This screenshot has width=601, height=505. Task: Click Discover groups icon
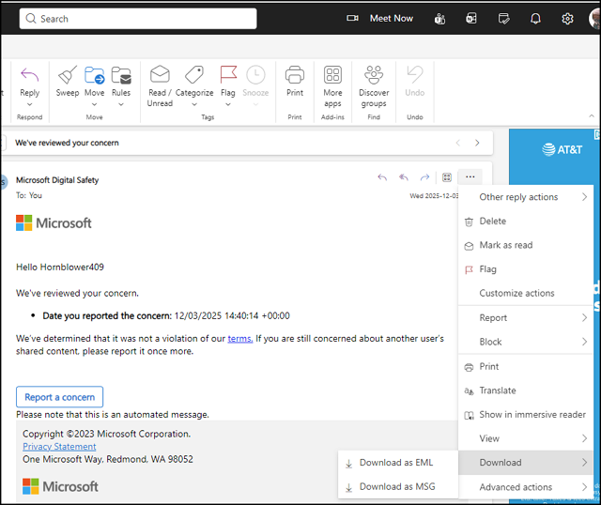(374, 75)
